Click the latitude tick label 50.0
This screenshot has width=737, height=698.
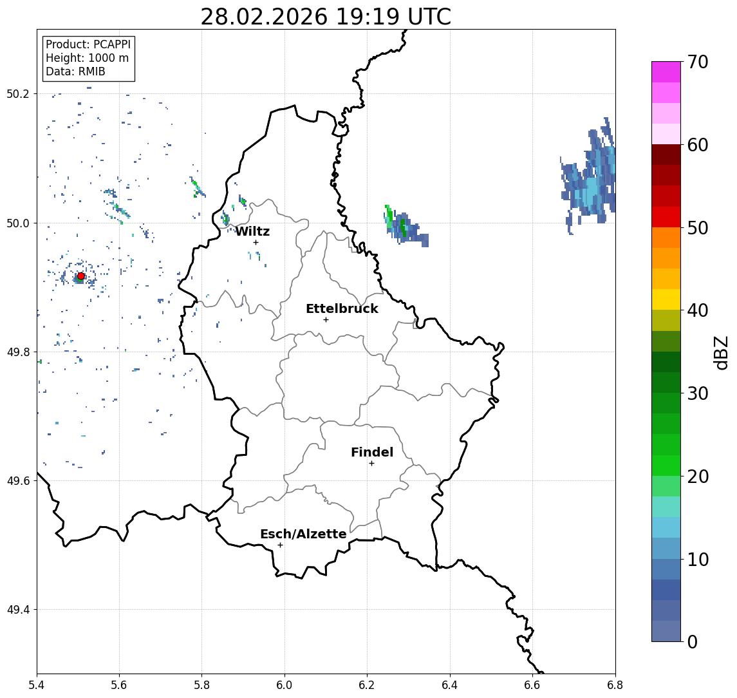18,223
